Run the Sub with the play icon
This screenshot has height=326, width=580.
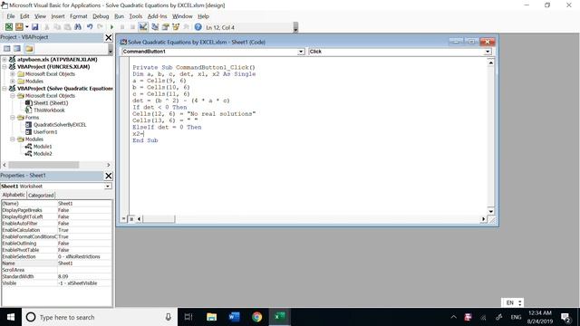(111, 27)
